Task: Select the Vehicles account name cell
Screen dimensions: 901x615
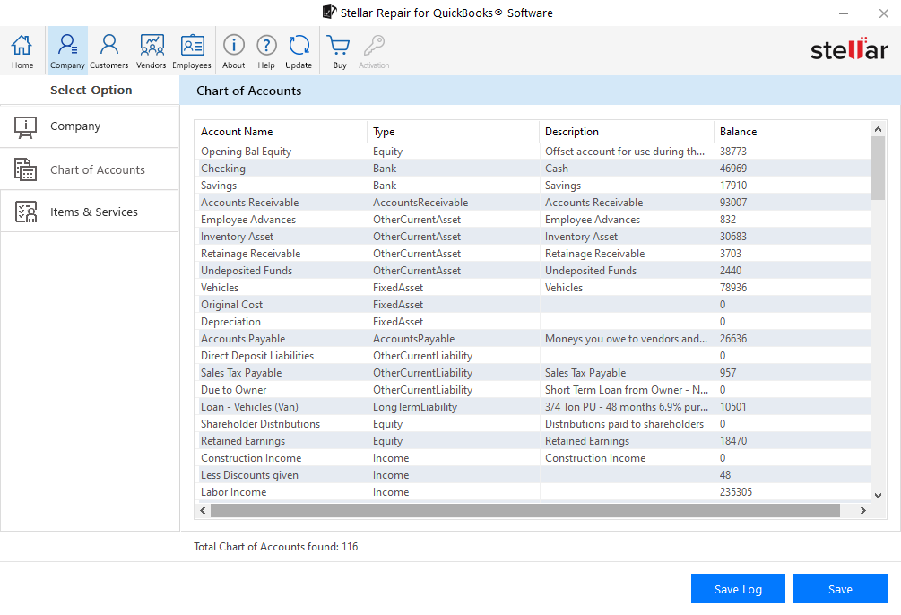Action: (220, 288)
